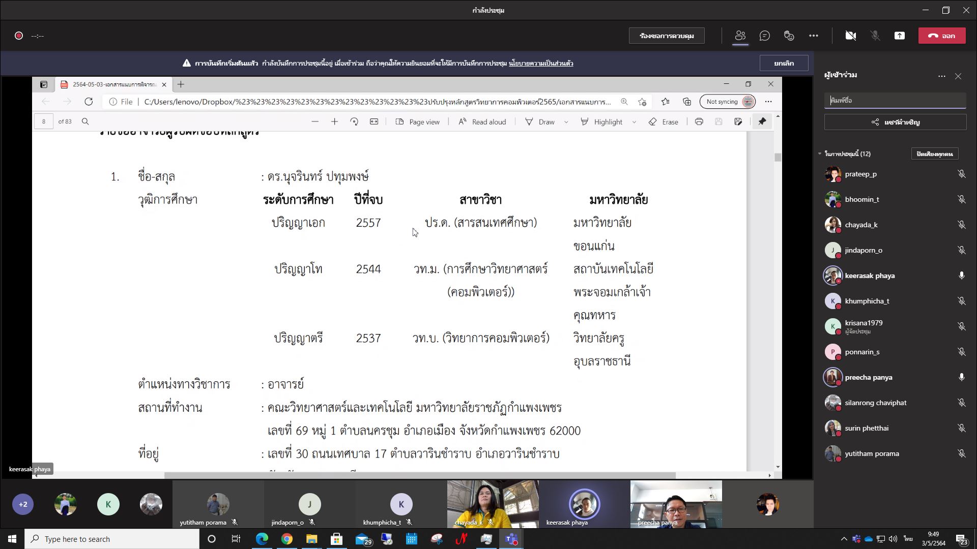Click share invite icon button
Viewport: 977px width, 549px height.
click(x=895, y=122)
